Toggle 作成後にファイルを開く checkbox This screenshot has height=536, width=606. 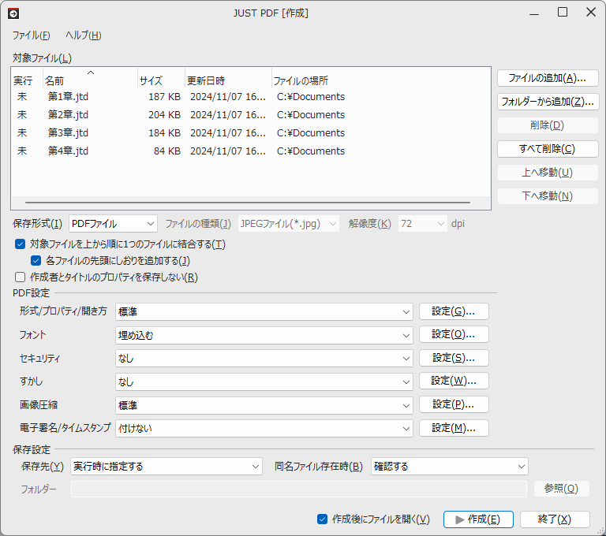coord(322,519)
